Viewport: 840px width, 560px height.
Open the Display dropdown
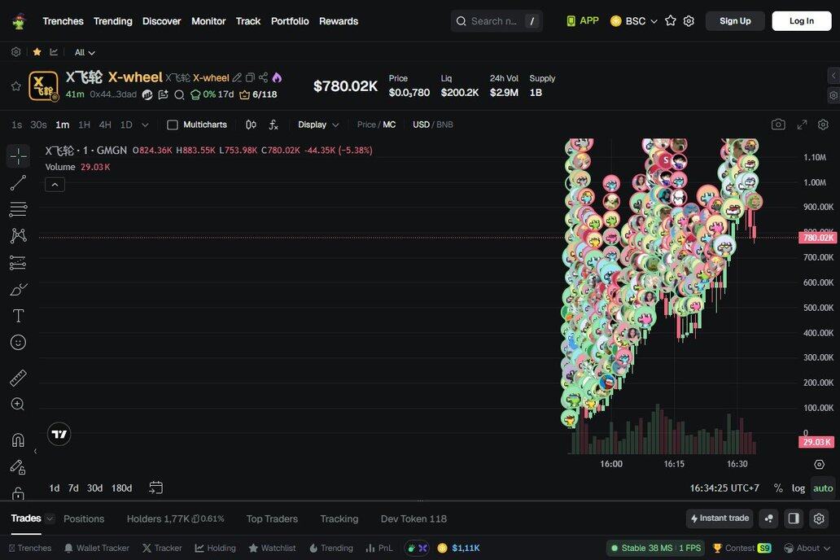(x=318, y=125)
